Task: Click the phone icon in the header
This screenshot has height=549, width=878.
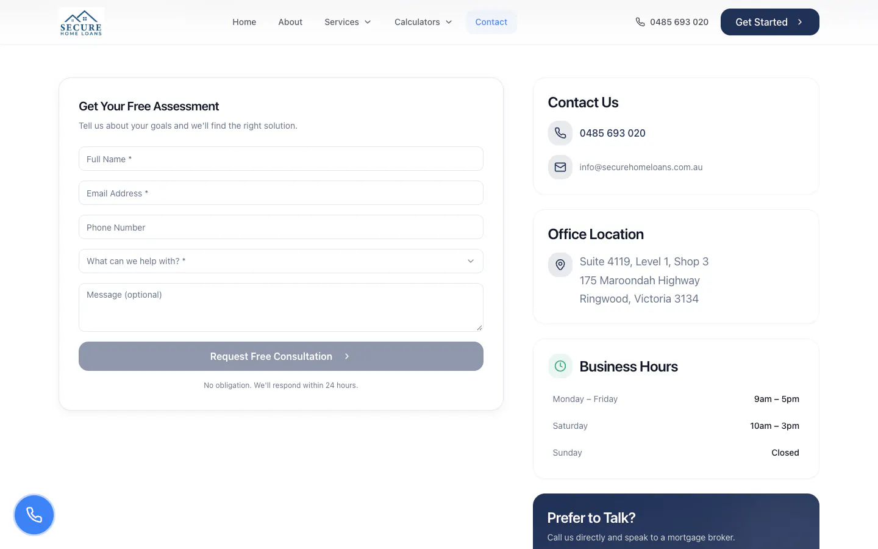Action: [x=640, y=22]
